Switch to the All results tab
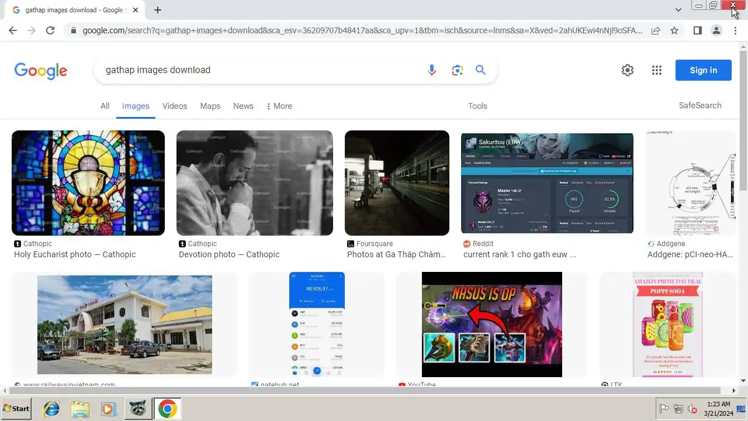The width and height of the screenshot is (748, 421). point(105,106)
